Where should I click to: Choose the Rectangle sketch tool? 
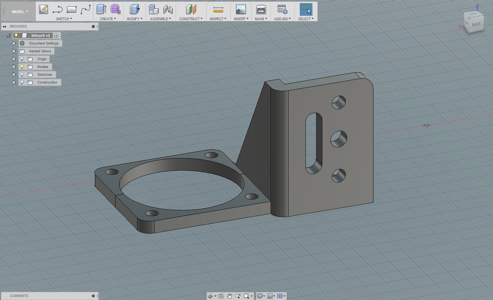point(71,9)
